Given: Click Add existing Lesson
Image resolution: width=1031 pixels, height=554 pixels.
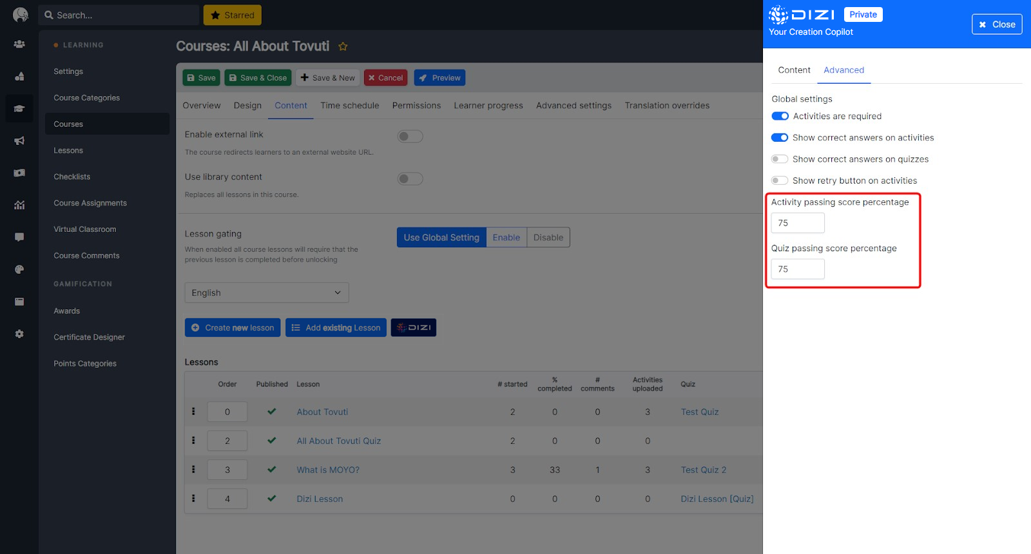Looking at the screenshot, I should [x=336, y=328].
